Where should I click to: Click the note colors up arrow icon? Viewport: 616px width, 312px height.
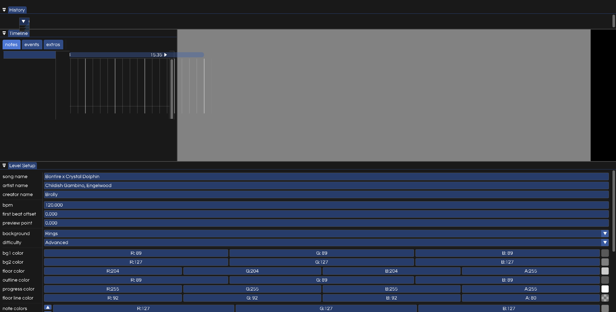click(48, 307)
